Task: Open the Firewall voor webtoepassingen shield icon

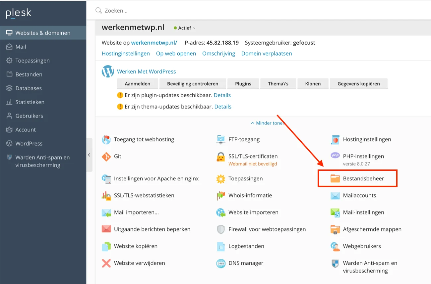Action: [x=220, y=229]
